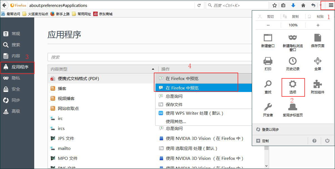The height and width of the screenshot is (169, 335).
Task: Open the 常用网址 bookmark folder
Action: (82, 14)
